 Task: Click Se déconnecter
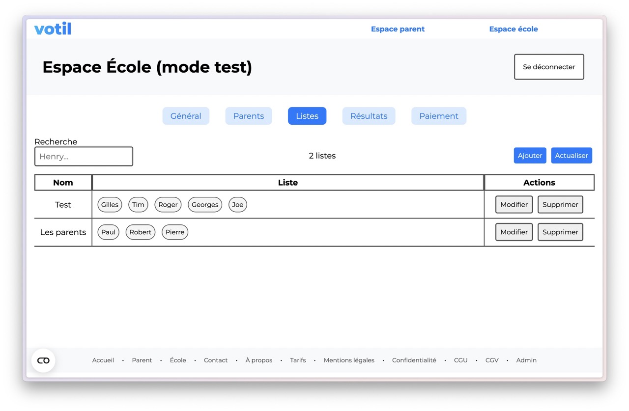click(x=548, y=67)
